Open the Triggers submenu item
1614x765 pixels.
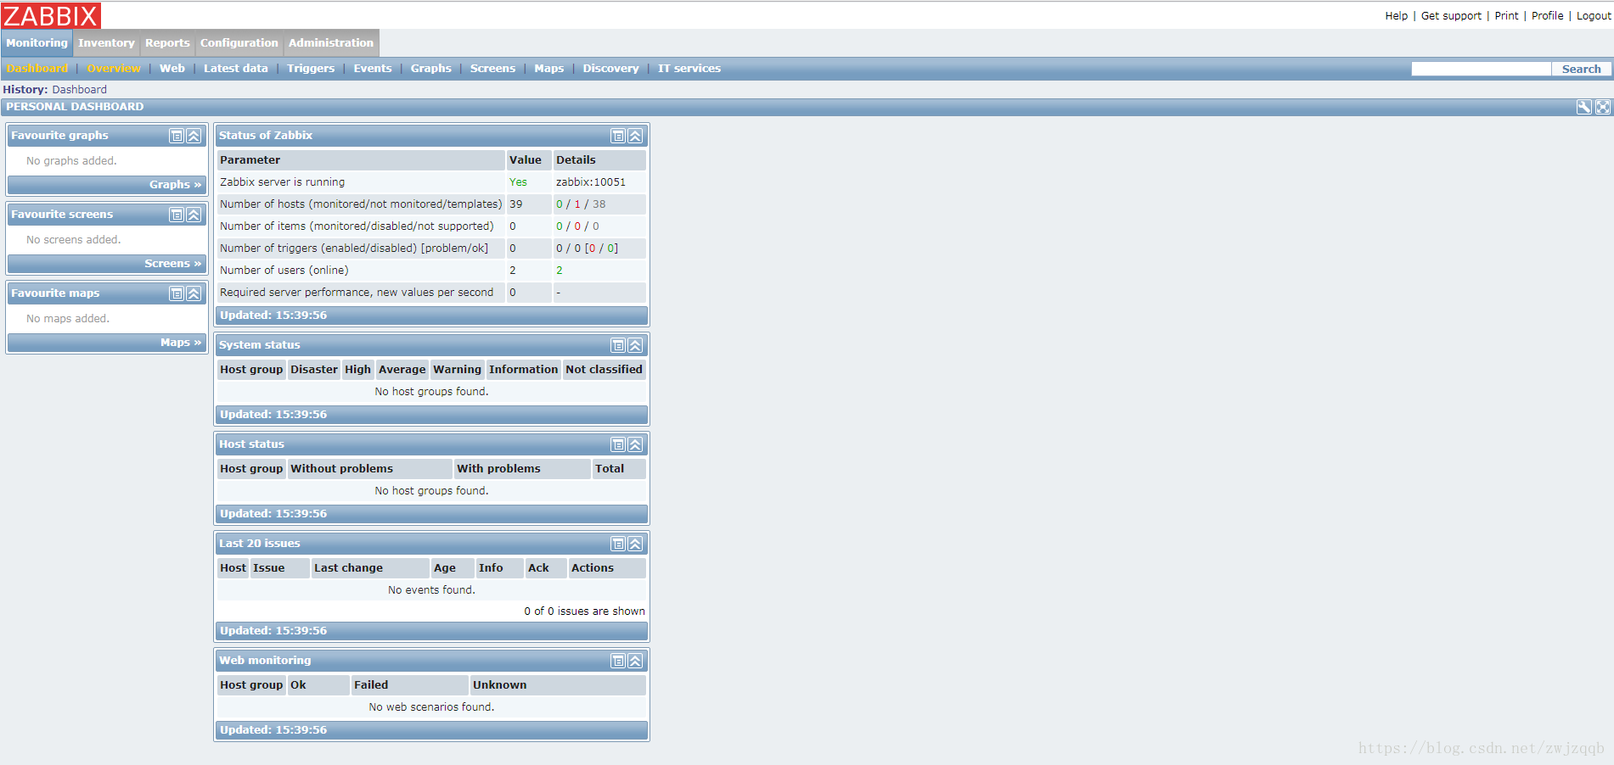pyautogui.click(x=311, y=68)
